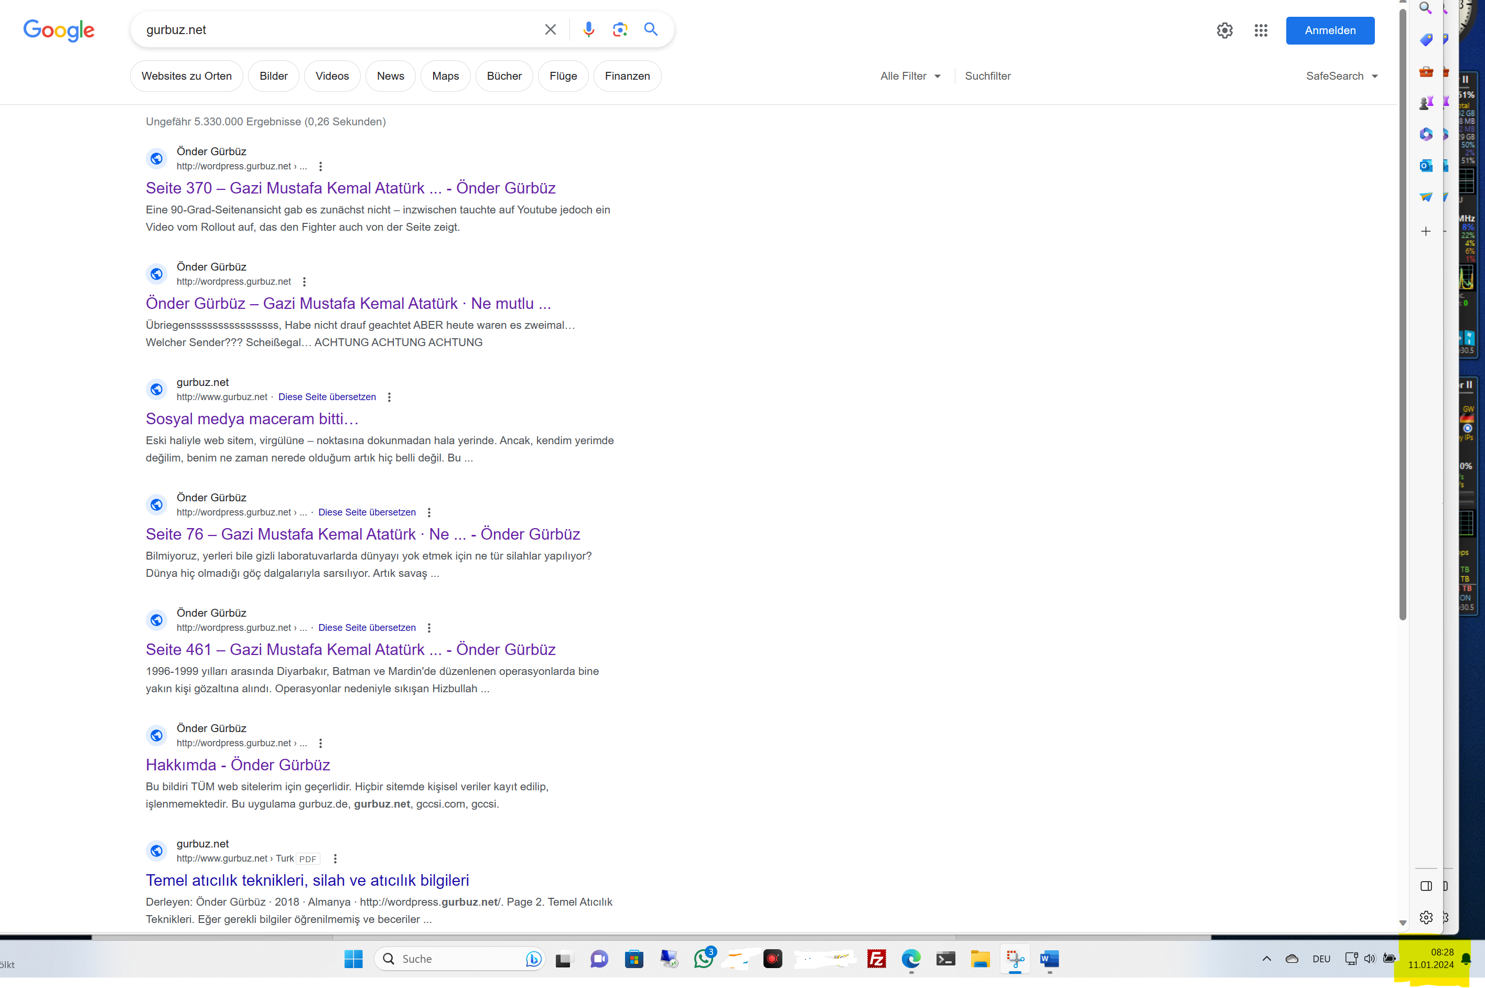
Task: Open the Sosyal medya maceram bitti link
Action: click(x=252, y=418)
